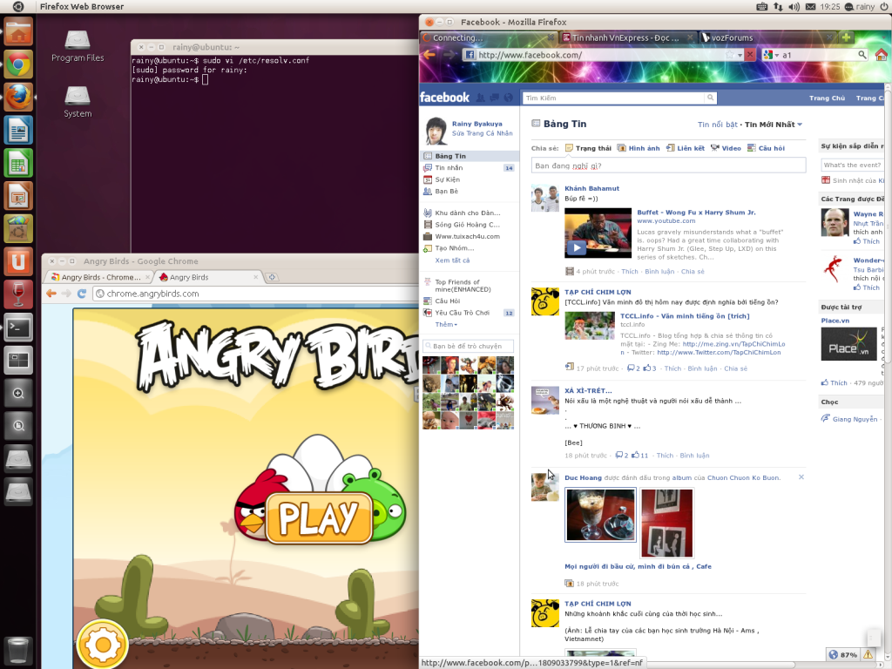Open LibreOffice Writer from the launcher
Viewport: 892px width, 669px height.
[x=18, y=130]
